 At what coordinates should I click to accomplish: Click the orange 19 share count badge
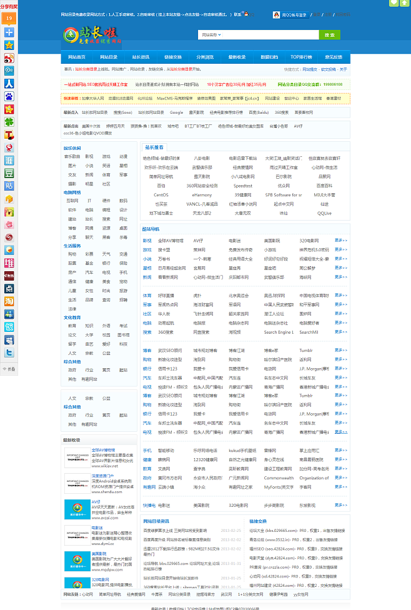click(x=9, y=18)
